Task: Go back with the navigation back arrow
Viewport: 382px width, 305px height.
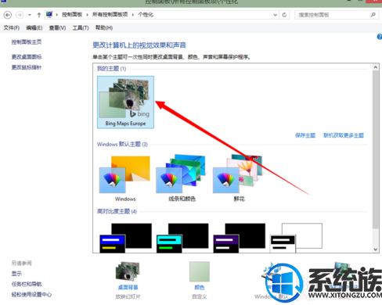Action: point(8,15)
